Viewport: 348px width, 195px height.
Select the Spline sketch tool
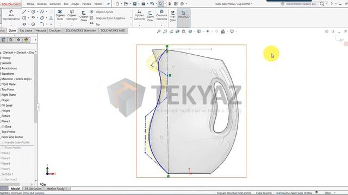point(42,12)
